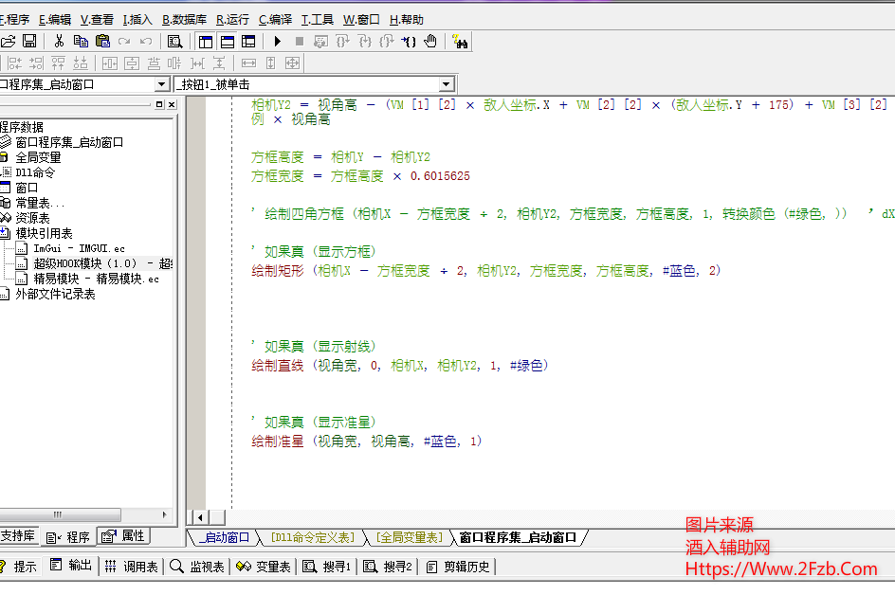
Task: Toggle the first panel layout button
Action: [x=206, y=41]
